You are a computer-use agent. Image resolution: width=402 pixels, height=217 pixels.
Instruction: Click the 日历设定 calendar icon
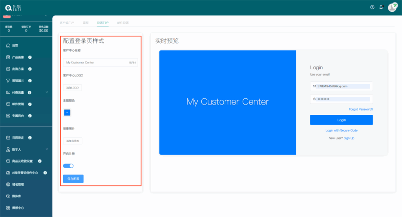pyautogui.click(x=8, y=137)
